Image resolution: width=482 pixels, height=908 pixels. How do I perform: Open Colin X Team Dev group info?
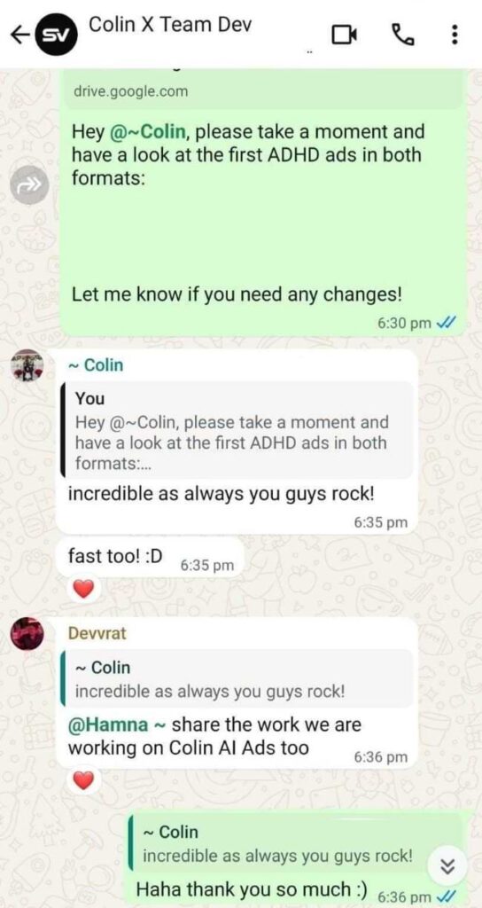click(170, 24)
